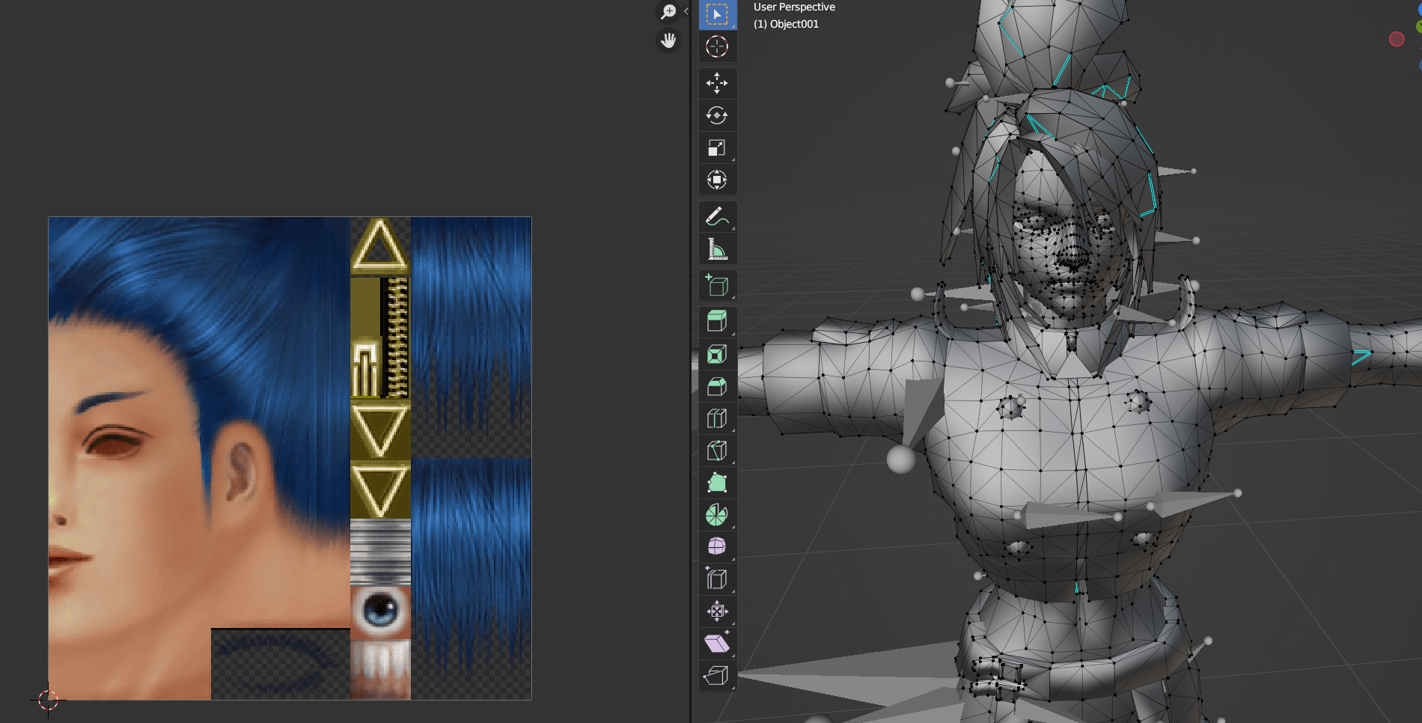Activate the 3D Cursor tool
This screenshot has width=1422, height=723.
pyautogui.click(x=717, y=46)
